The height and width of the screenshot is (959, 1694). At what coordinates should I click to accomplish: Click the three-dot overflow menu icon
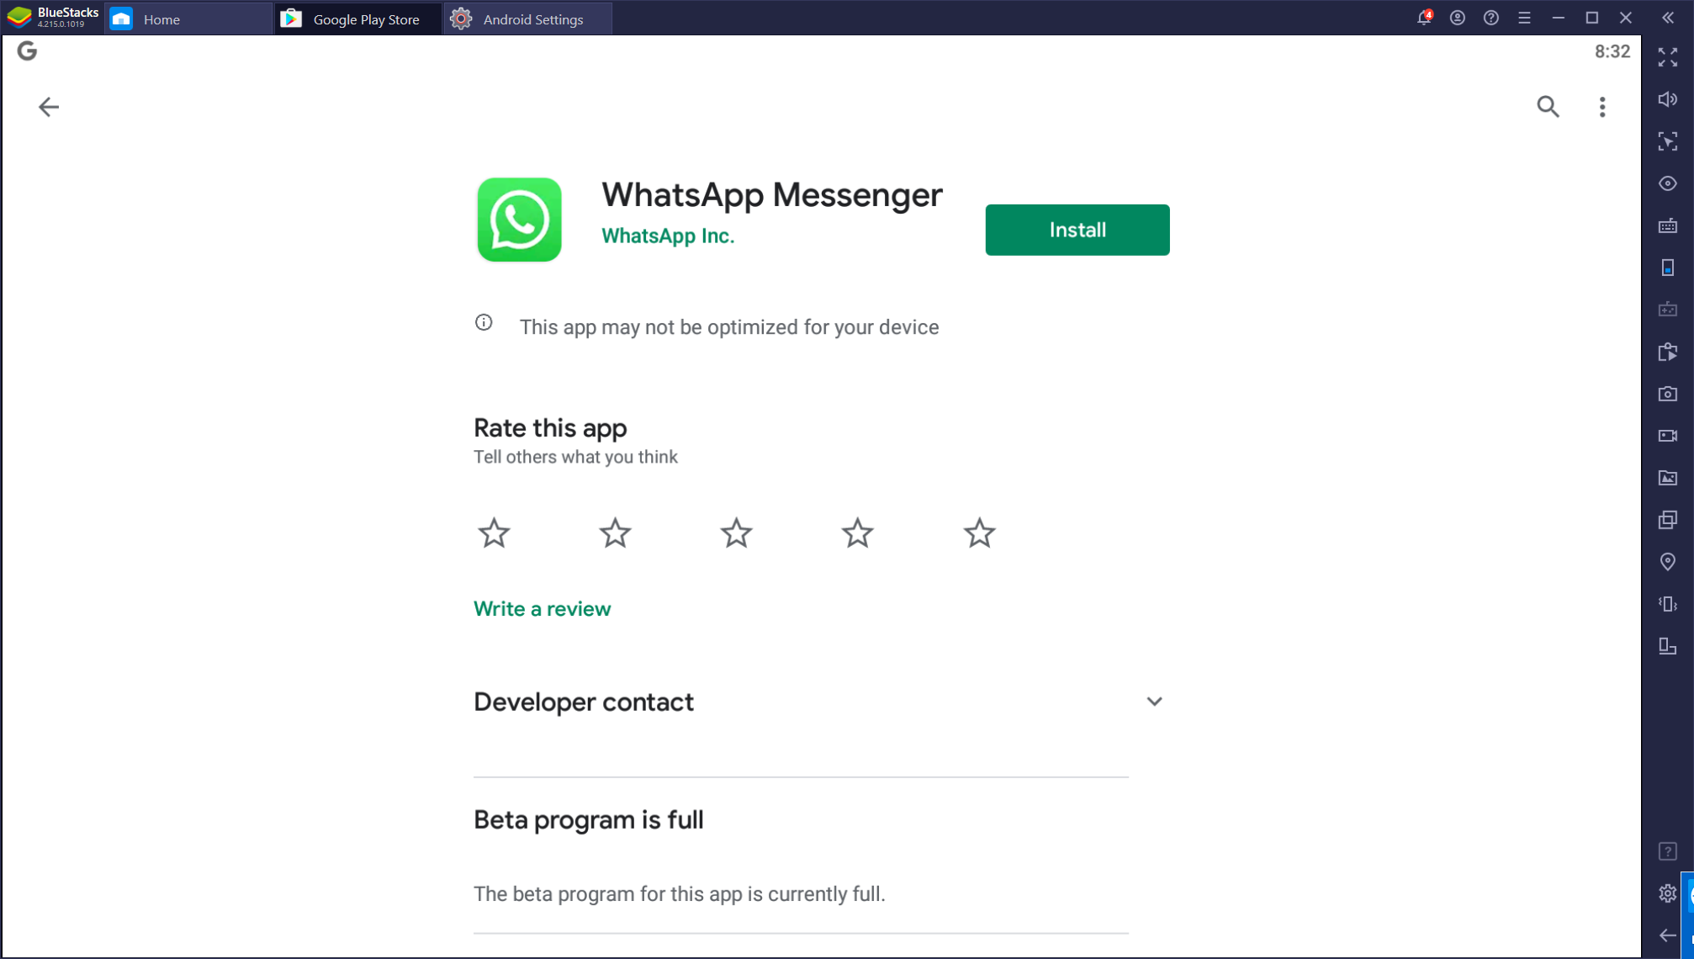tap(1602, 107)
